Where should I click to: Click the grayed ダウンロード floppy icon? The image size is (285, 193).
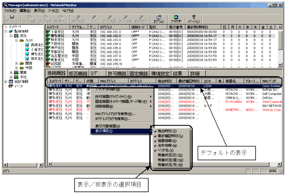12,17
